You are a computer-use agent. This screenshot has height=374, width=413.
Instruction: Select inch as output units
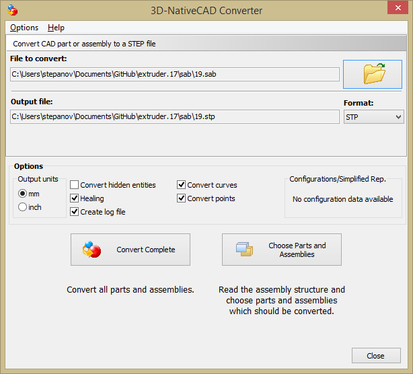coord(23,207)
